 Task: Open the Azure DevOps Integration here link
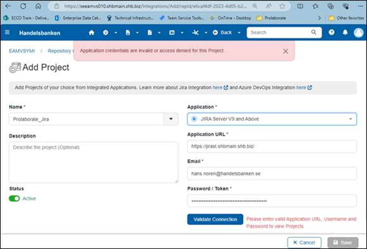pyautogui.click(x=304, y=88)
